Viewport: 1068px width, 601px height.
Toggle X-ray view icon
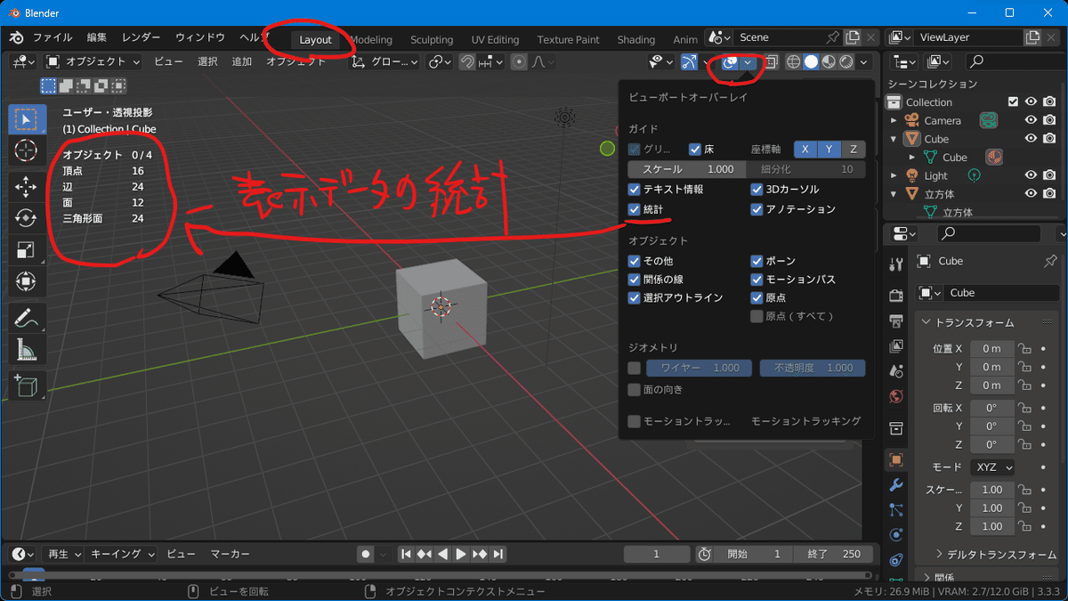point(771,61)
